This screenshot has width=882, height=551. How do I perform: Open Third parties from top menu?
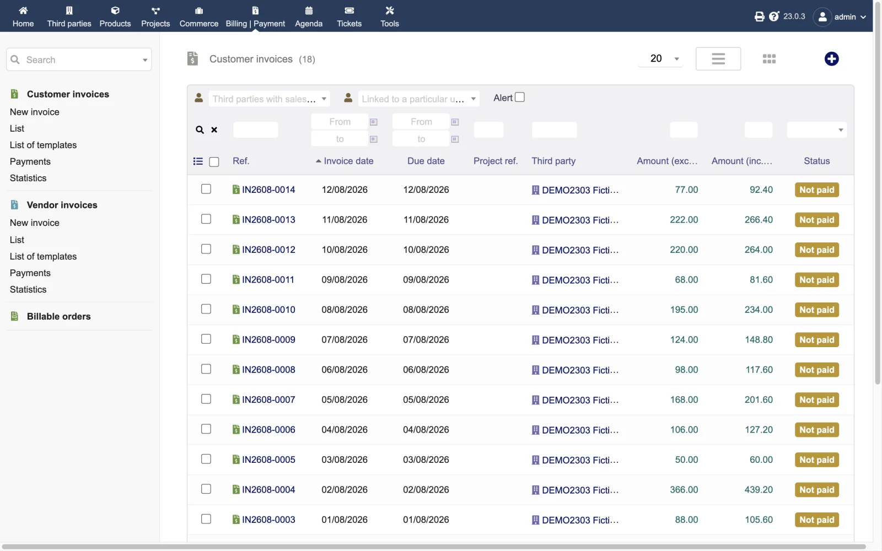[69, 17]
